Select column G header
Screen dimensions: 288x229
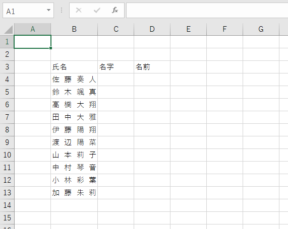coord(261,29)
